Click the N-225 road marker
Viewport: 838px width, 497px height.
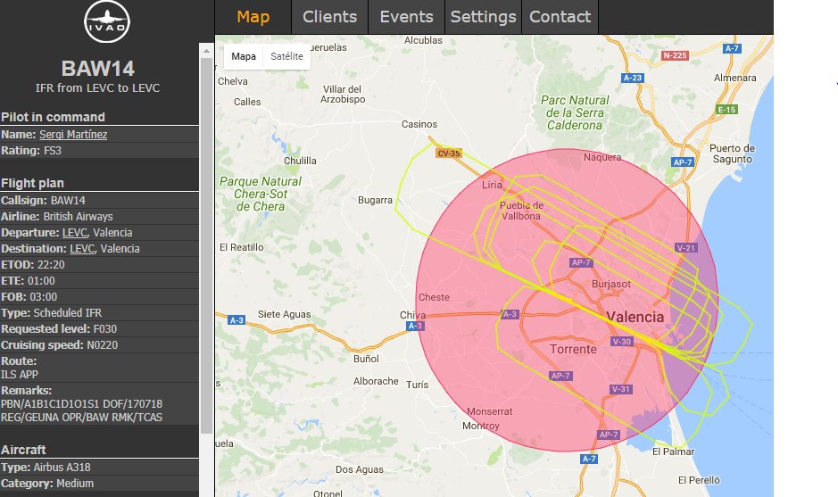coord(675,55)
